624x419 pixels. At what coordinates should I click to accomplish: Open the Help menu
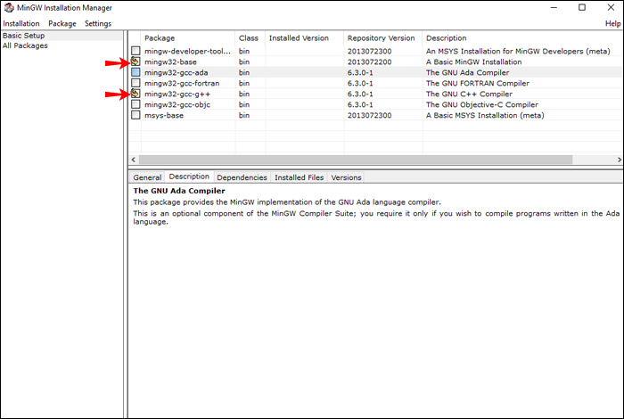(613, 23)
